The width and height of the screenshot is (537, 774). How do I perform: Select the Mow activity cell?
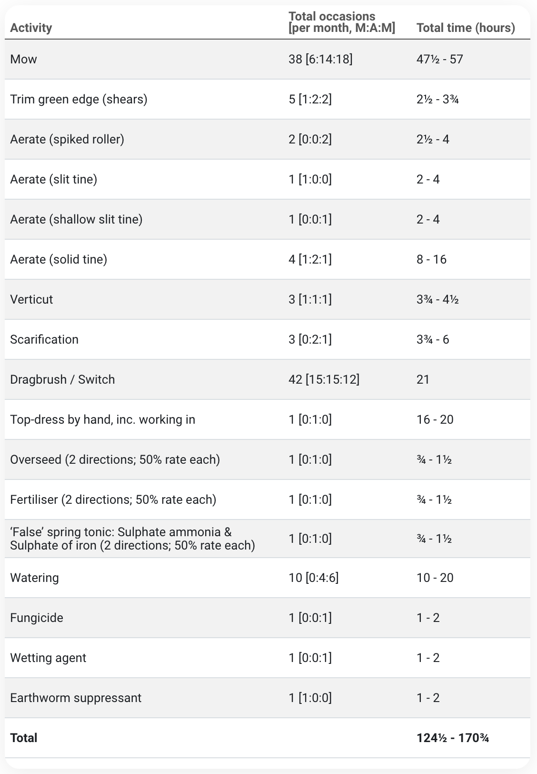click(23, 59)
